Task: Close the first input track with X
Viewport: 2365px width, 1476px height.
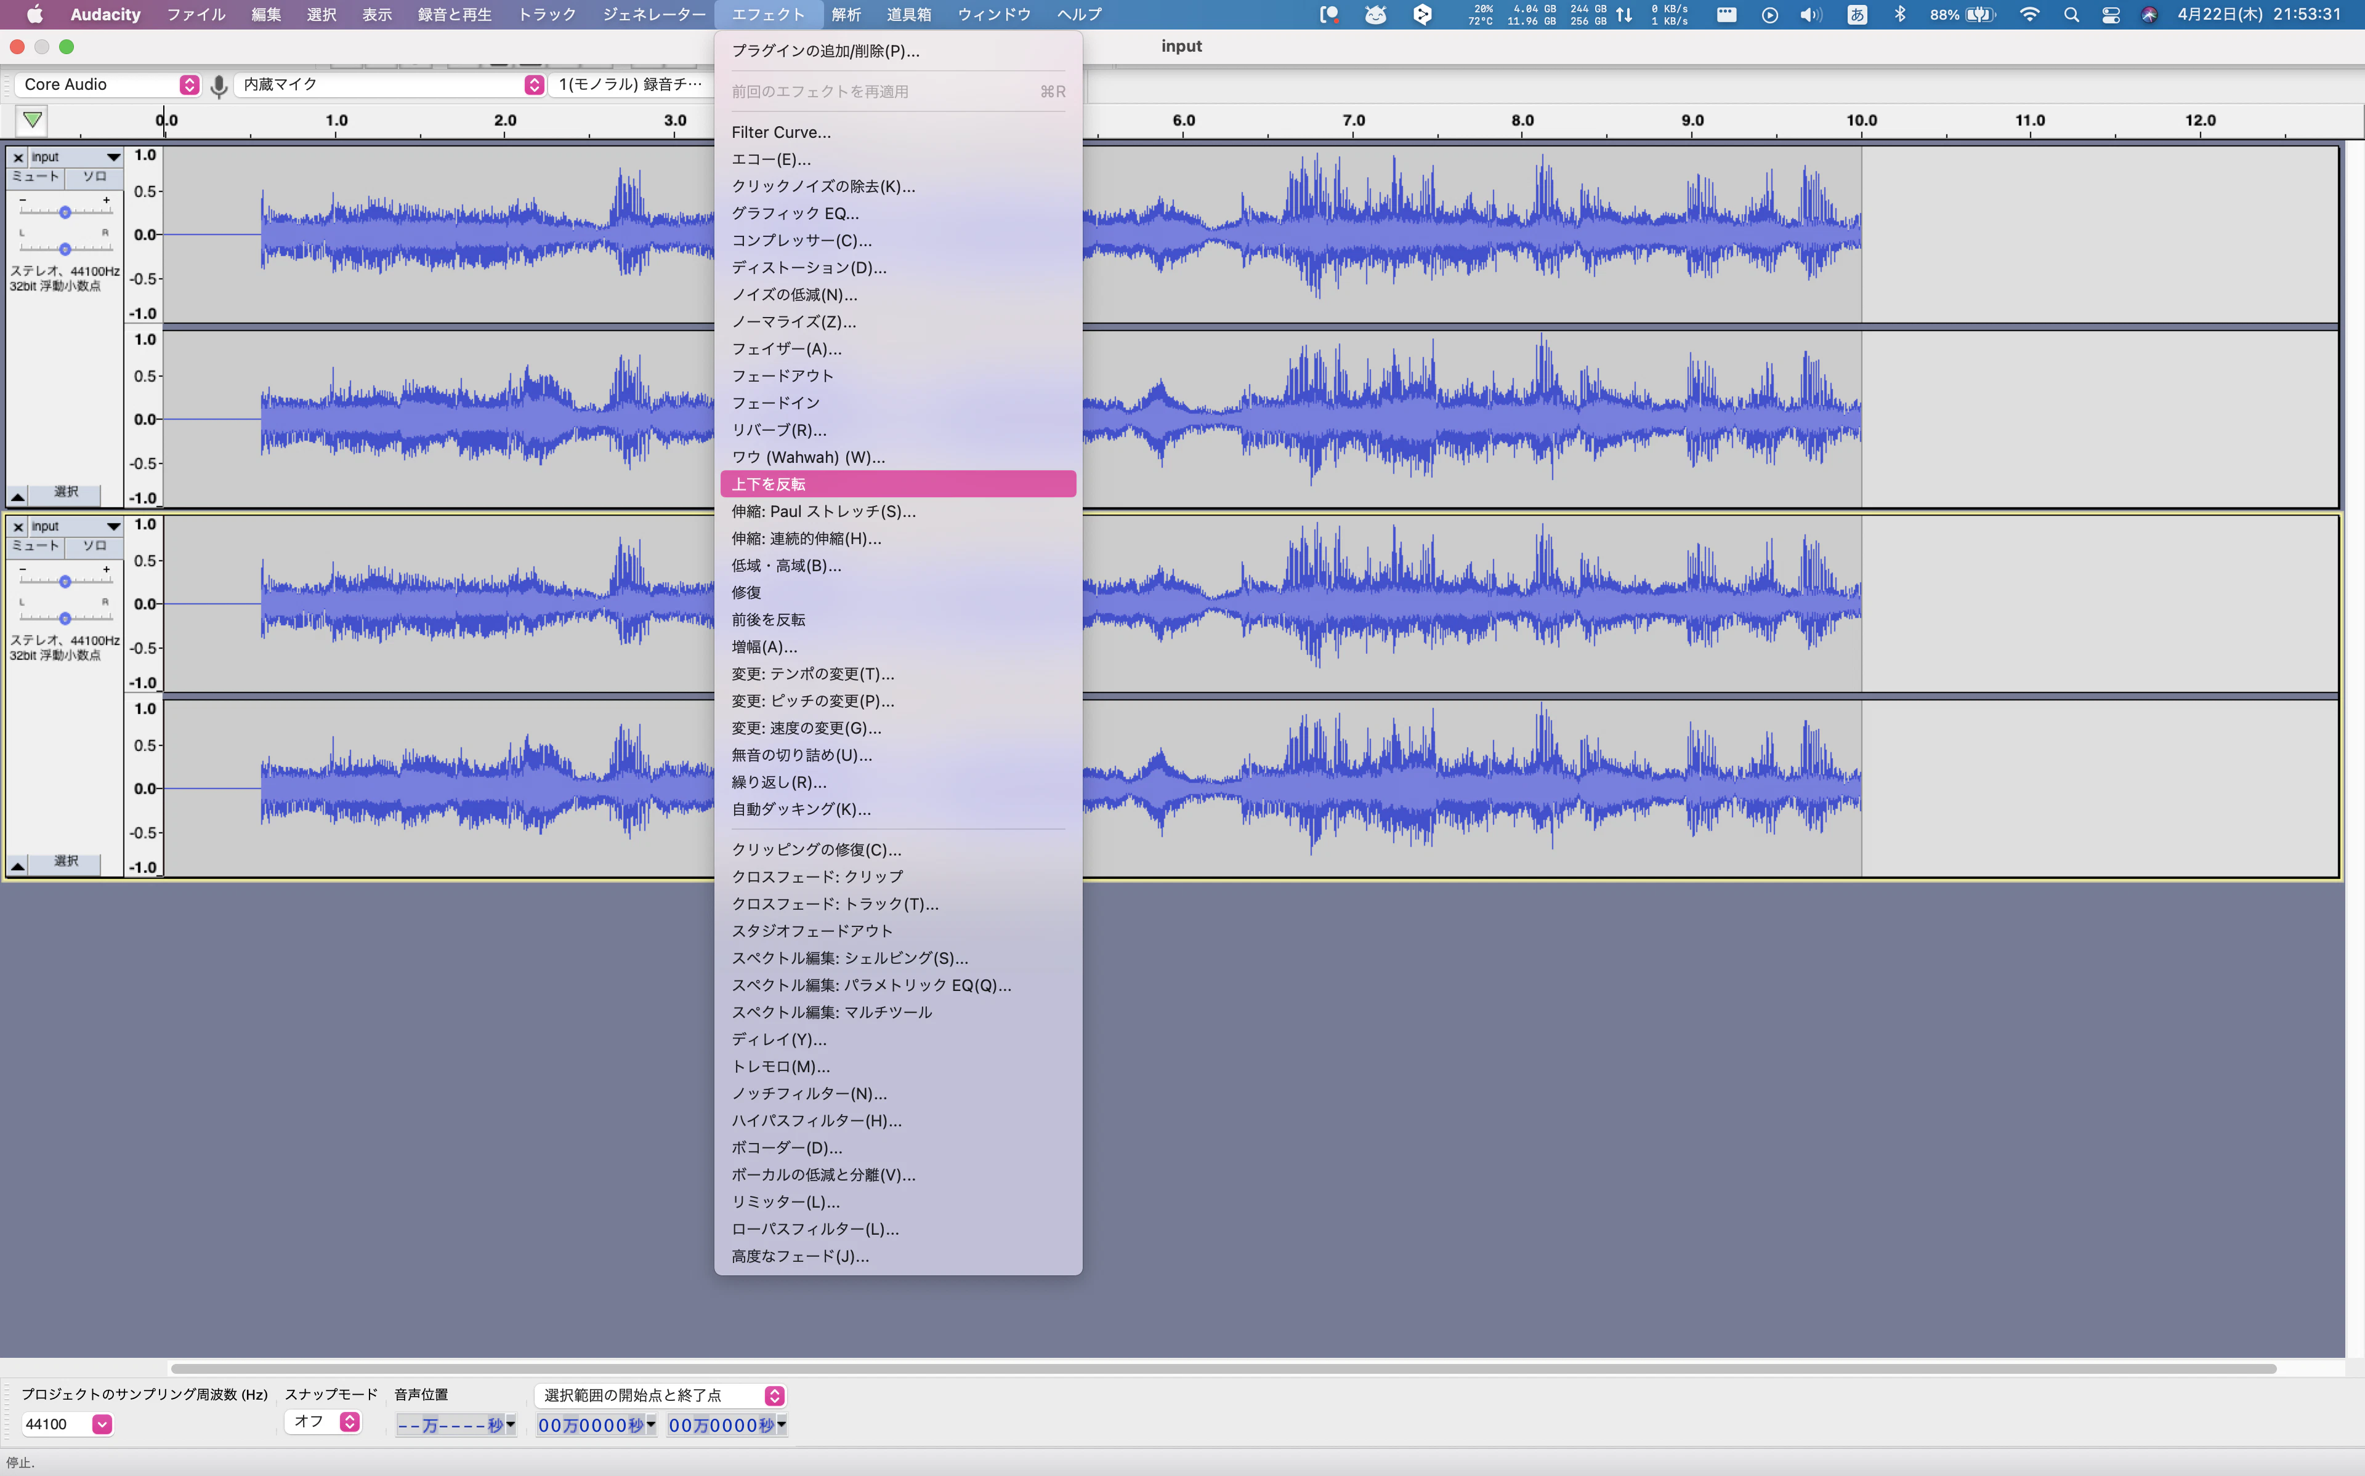Action: pyautogui.click(x=18, y=157)
